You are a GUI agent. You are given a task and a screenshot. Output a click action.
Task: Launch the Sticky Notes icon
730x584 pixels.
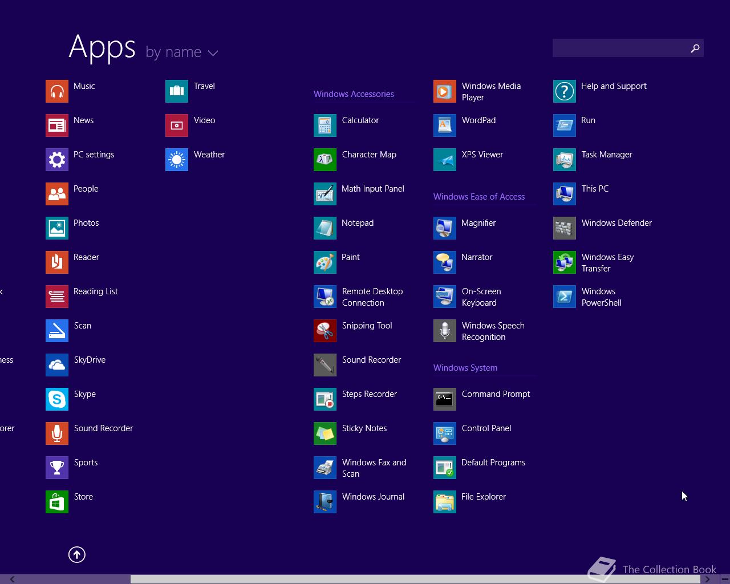pyautogui.click(x=325, y=433)
